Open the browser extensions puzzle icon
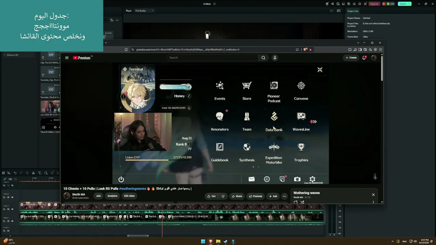This screenshot has width=436, height=245. [x=350, y=50]
